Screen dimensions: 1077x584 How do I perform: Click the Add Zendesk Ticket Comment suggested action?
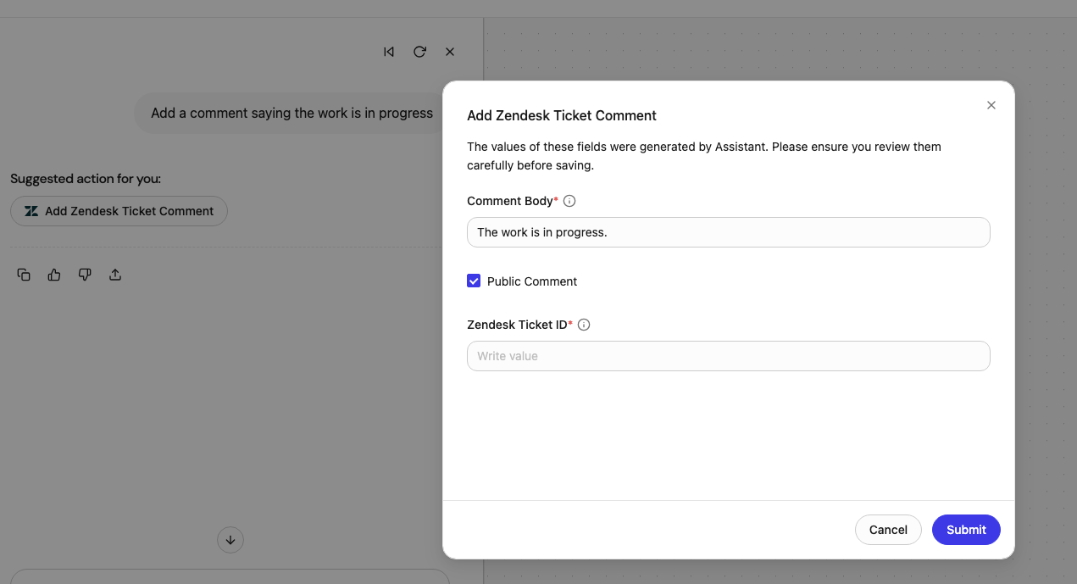119,211
